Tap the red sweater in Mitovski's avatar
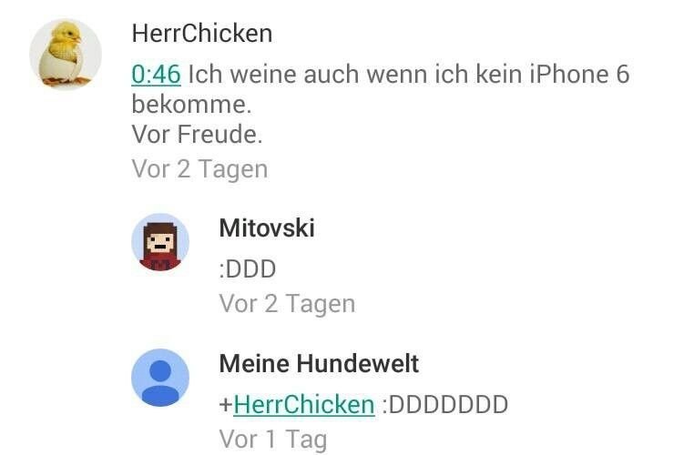 point(160,263)
